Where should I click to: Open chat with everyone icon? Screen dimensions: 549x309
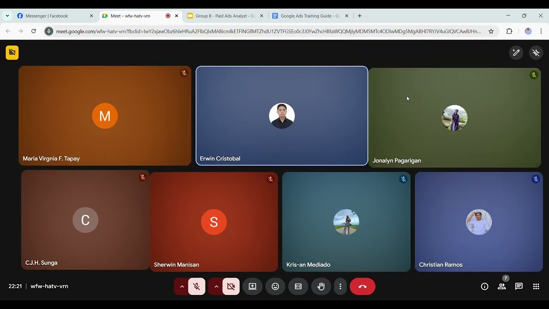coord(519,286)
